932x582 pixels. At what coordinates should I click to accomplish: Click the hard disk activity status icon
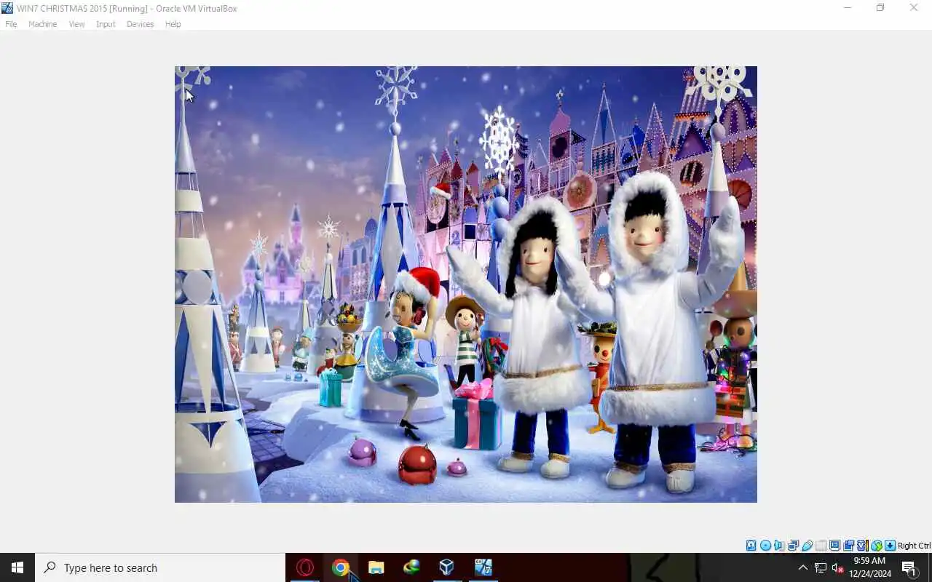click(x=751, y=546)
